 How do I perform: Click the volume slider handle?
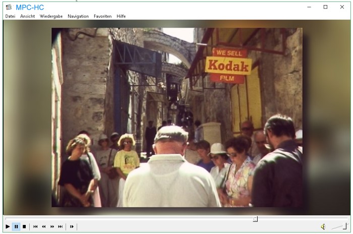tap(345, 226)
